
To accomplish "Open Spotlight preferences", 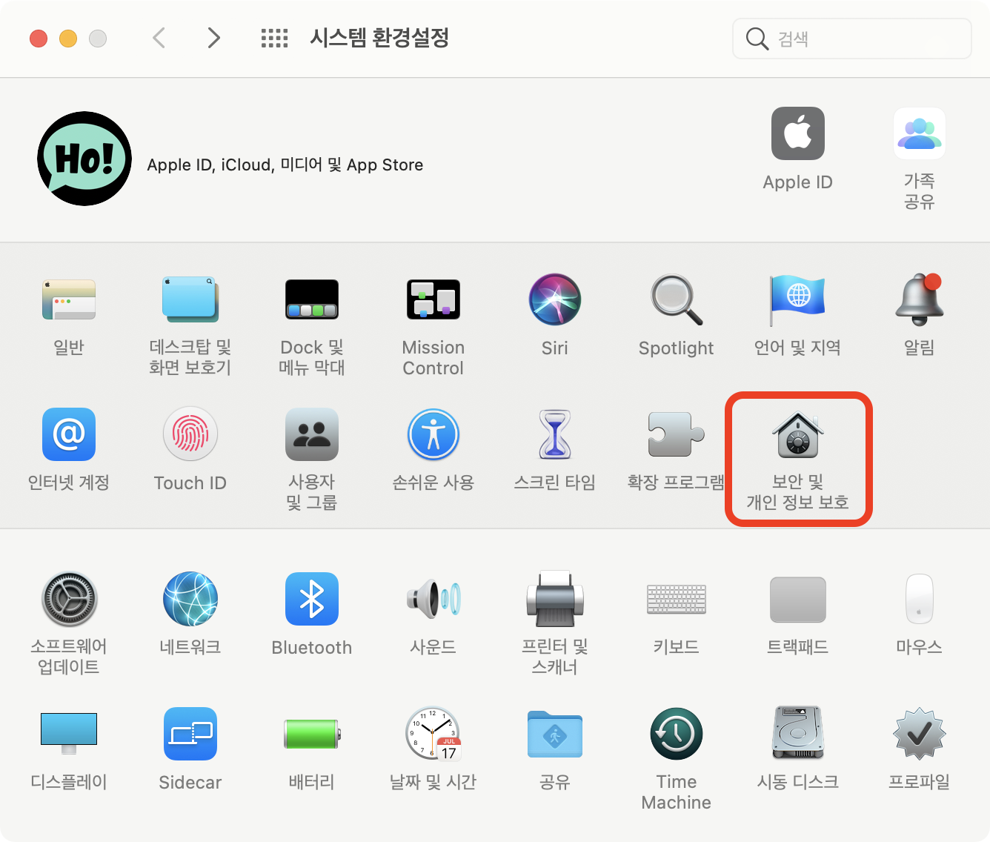I will [677, 300].
